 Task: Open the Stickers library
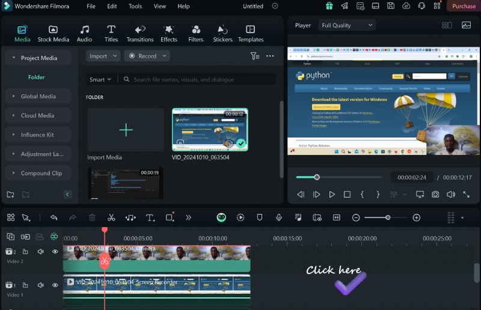222,33
